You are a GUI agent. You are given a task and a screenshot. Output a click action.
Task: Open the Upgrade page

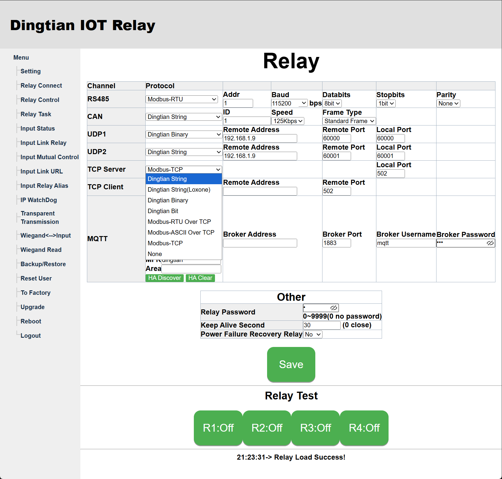point(32,307)
